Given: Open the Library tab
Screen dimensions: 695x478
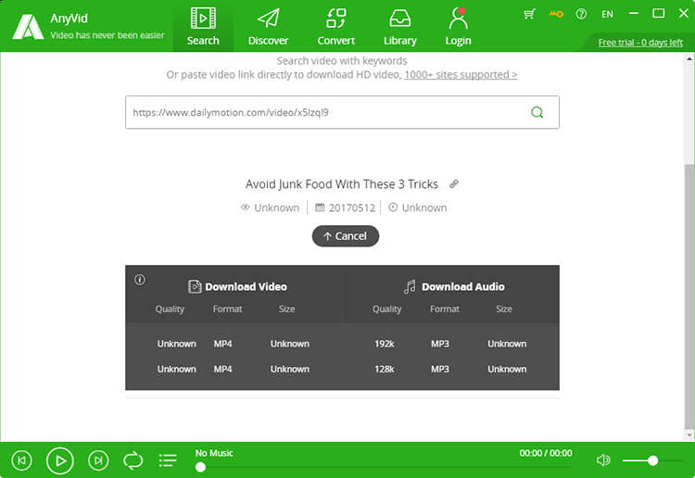Looking at the screenshot, I should [x=399, y=26].
